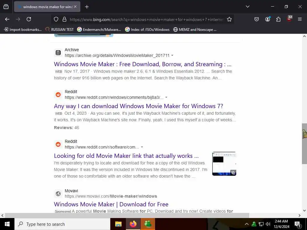Click the scrollbar down arrow

304,211
